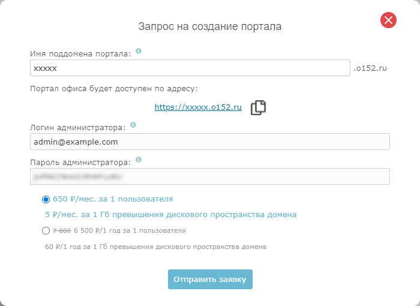Click the 'Имя поддомена портала:' label
Viewport: 420px width, 306px height.
coord(80,54)
